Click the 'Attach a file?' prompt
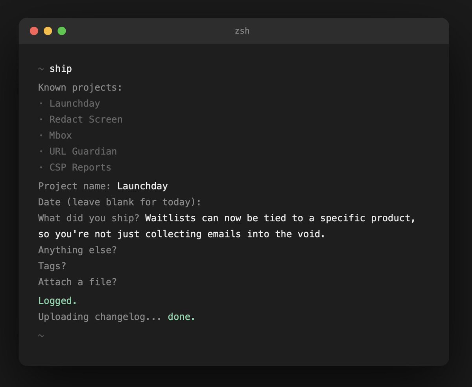Image resolution: width=472 pixels, height=387 pixels. coord(77,282)
